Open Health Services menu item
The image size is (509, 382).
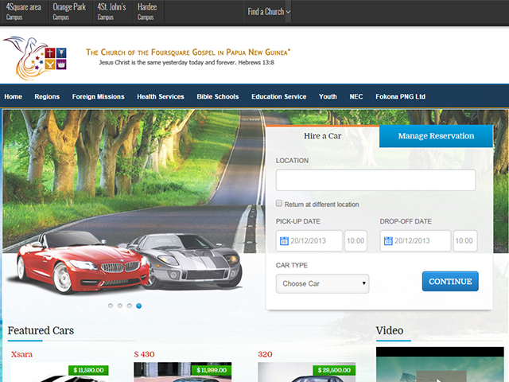click(x=161, y=96)
